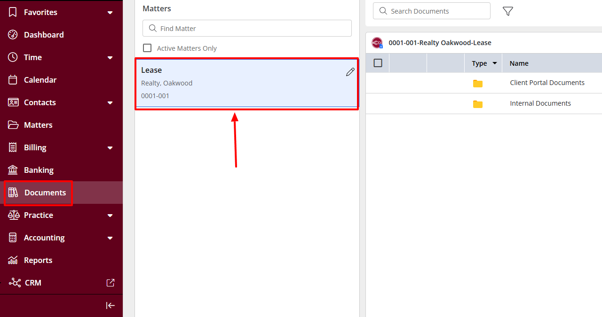Select the Documents sidebar icon
Viewport: 602px width, 317px height.
point(13,193)
